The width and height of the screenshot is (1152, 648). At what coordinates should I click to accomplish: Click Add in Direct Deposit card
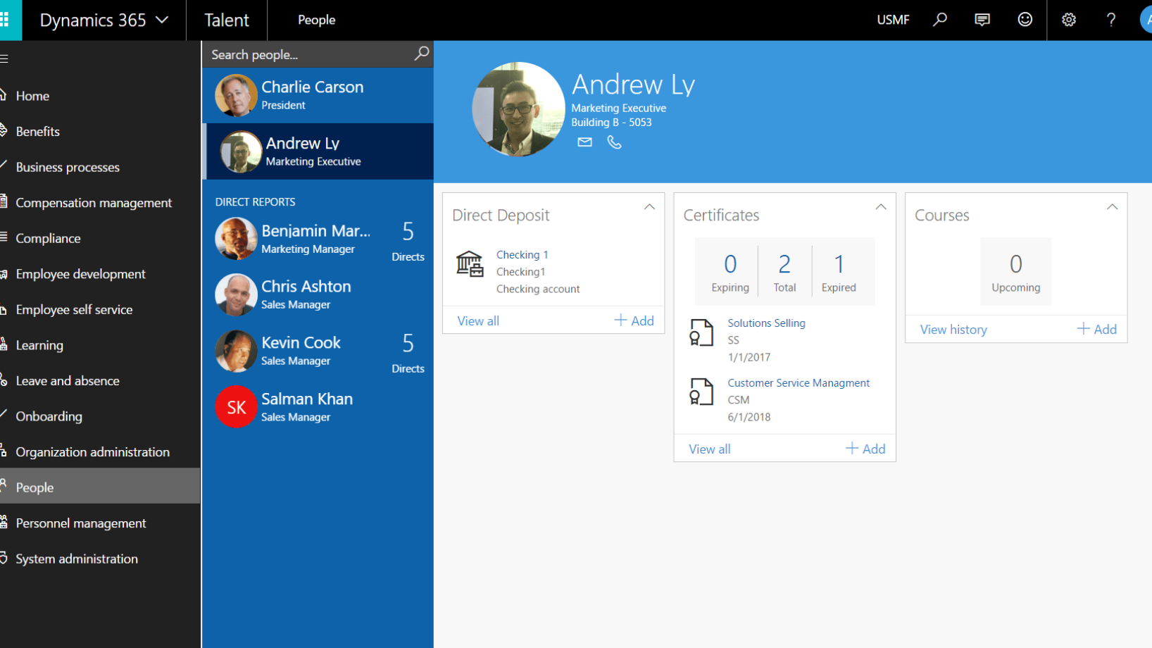pos(634,320)
